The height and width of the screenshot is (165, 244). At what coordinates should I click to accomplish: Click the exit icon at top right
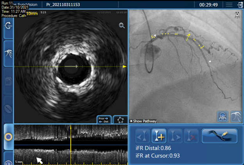pos(240,5)
